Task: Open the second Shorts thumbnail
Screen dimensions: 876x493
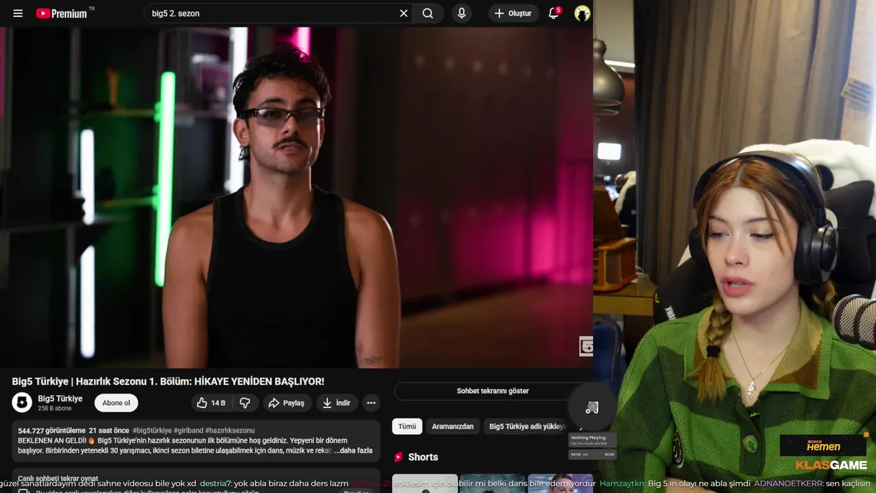Action: [x=492, y=483]
